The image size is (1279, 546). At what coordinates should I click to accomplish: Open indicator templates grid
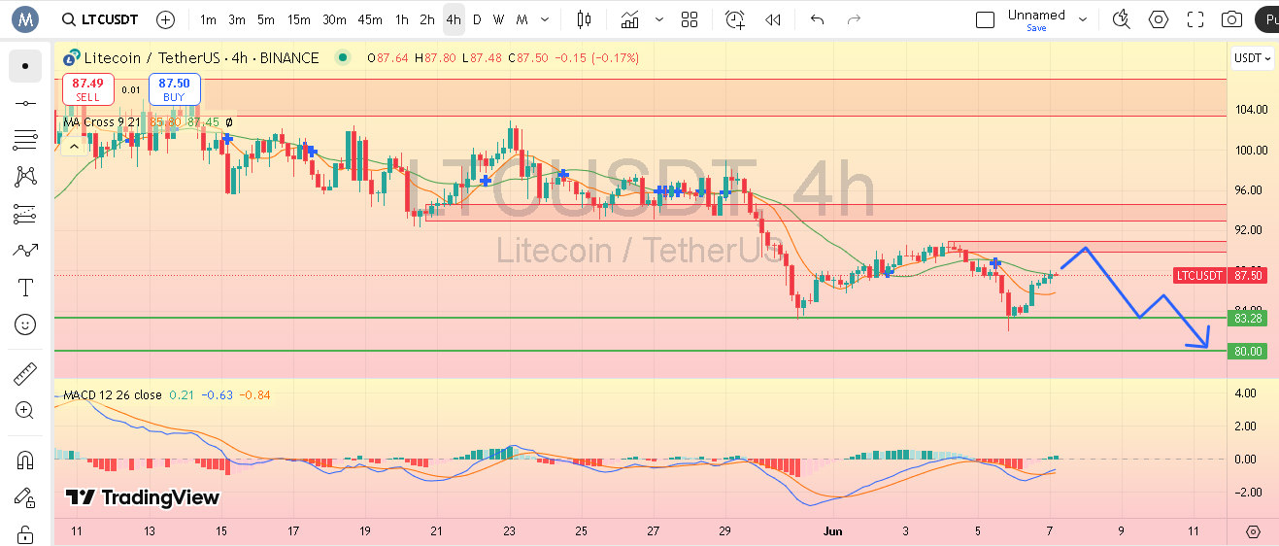(x=690, y=19)
